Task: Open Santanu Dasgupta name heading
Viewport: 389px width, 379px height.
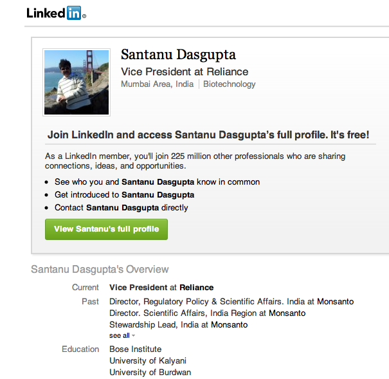Action: click(178, 55)
